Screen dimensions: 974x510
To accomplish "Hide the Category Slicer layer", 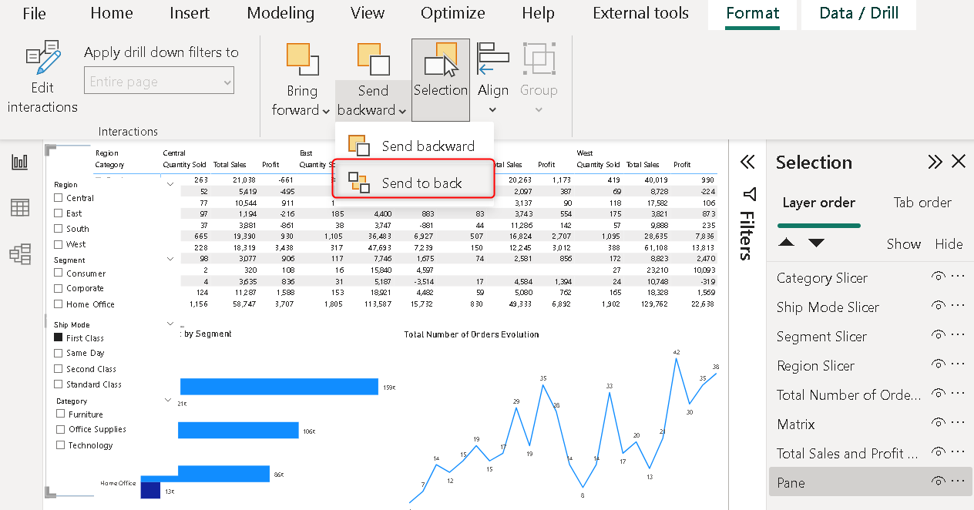I will click(938, 278).
